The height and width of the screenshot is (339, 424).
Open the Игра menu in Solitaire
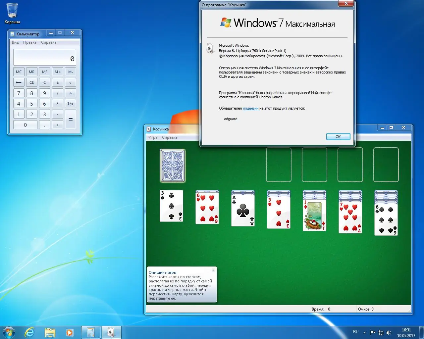point(153,137)
